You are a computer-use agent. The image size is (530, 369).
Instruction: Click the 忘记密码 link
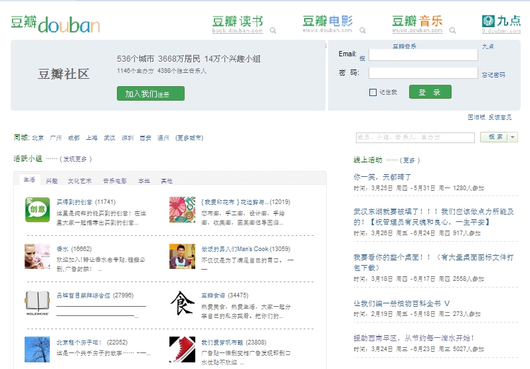pyautogui.click(x=493, y=75)
